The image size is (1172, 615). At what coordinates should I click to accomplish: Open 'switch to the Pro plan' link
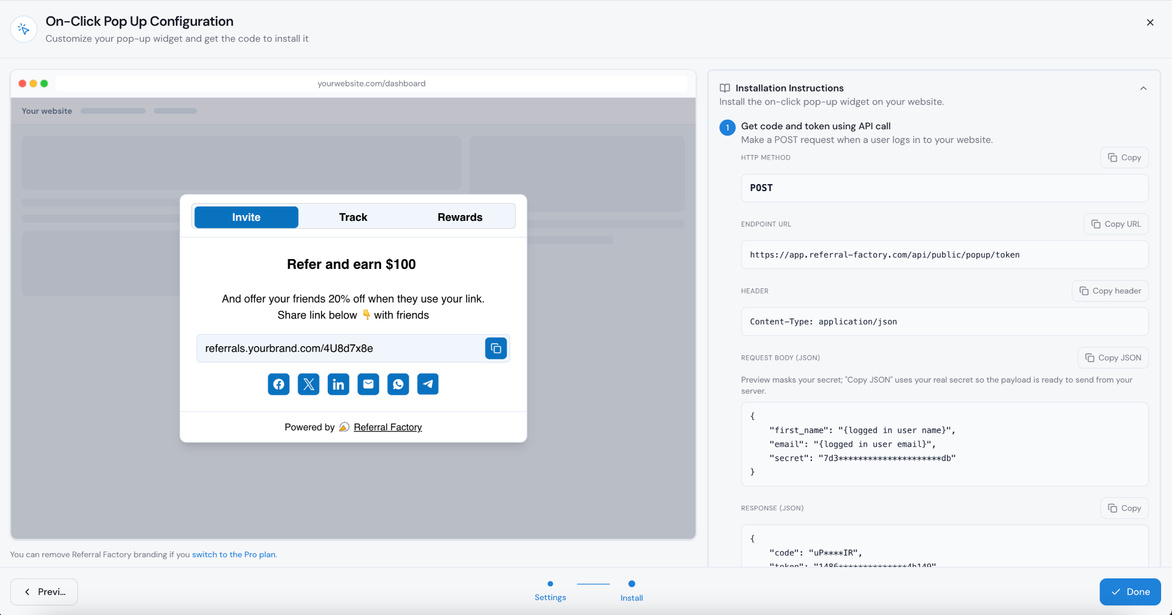pos(233,554)
